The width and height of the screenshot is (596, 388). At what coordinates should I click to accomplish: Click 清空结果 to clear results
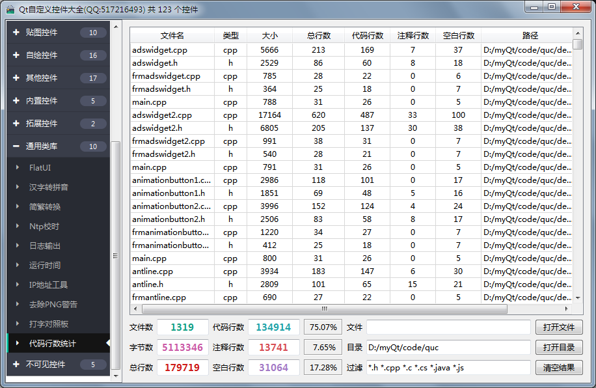(558, 368)
